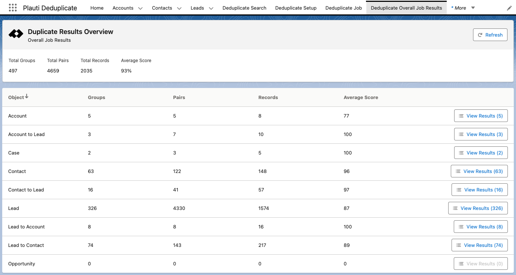
Task: Switch to Deduplicate Setup tab
Action: (x=296, y=8)
